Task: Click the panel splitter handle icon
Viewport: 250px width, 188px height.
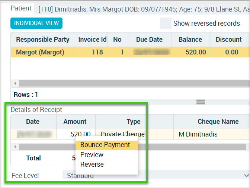Action: 201,102
